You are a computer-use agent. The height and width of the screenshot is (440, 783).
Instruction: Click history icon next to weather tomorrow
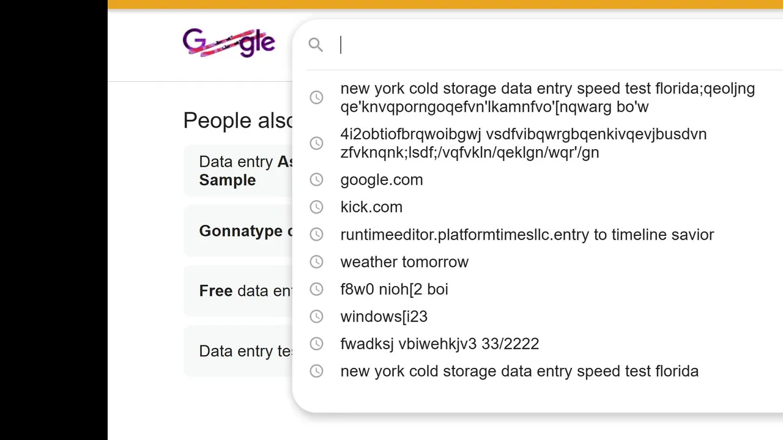click(x=316, y=262)
